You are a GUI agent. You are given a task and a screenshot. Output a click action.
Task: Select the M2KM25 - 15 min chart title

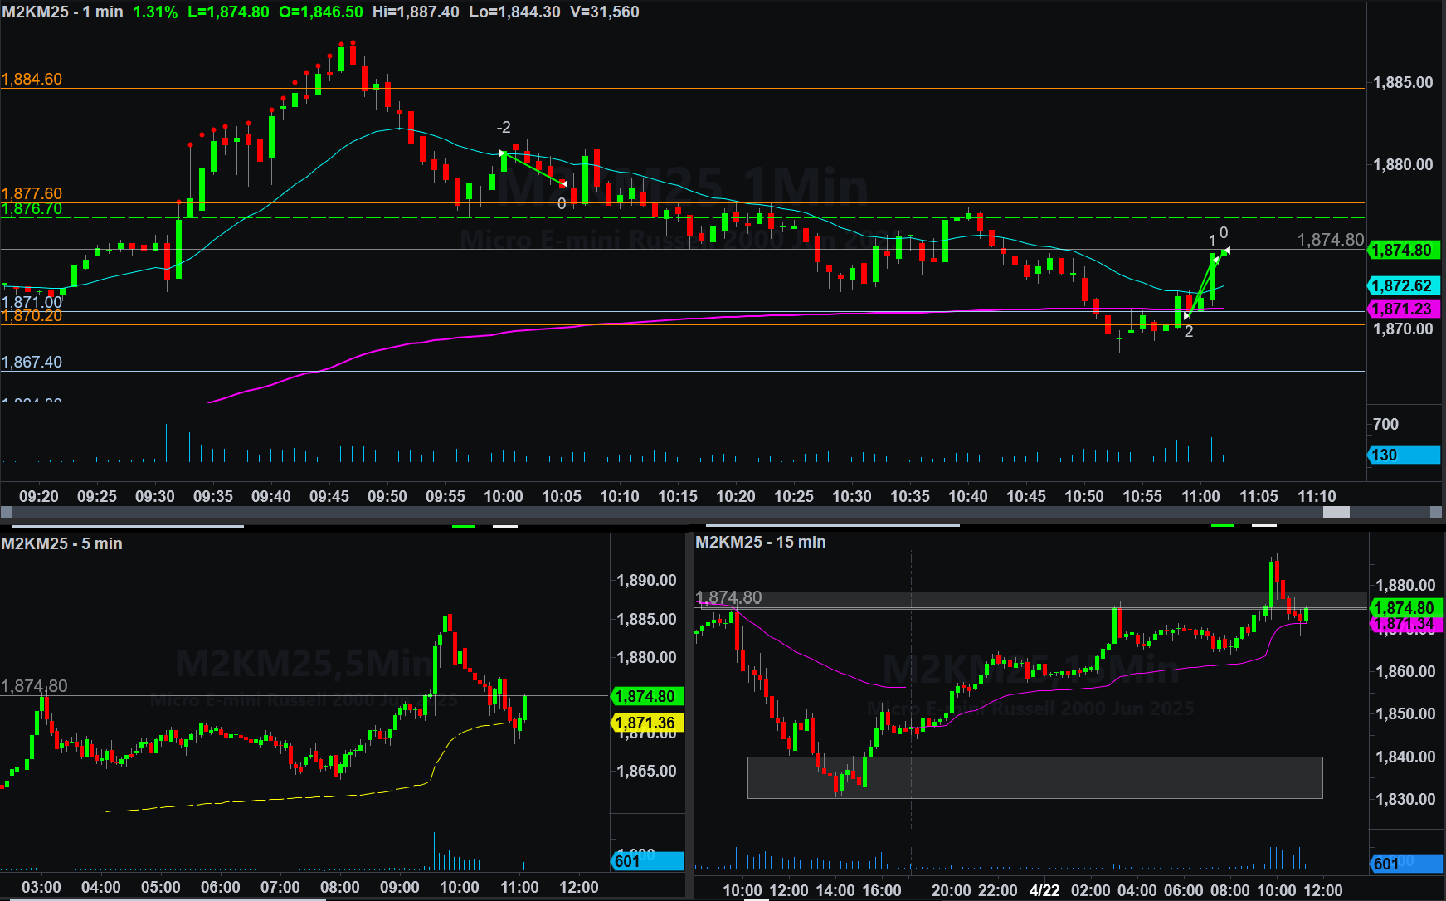tap(760, 542)
